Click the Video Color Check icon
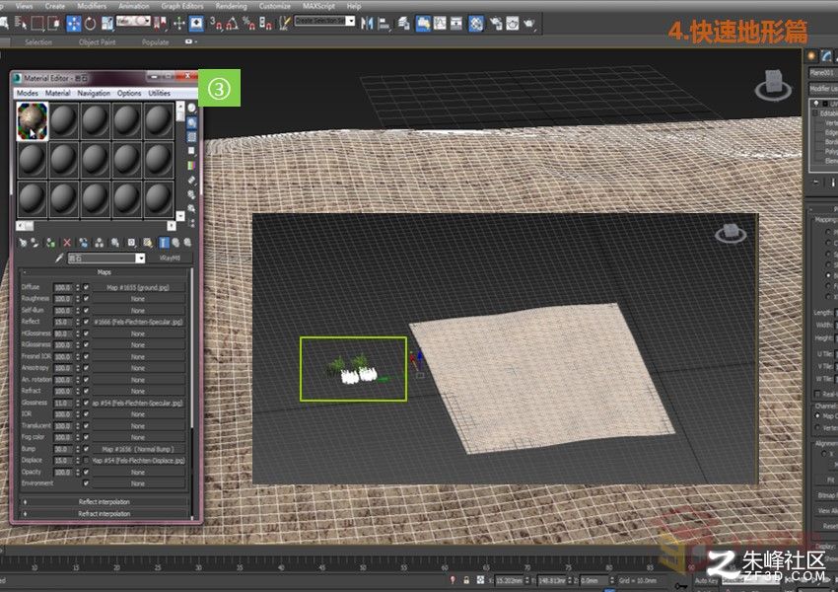 coord(192,166)
